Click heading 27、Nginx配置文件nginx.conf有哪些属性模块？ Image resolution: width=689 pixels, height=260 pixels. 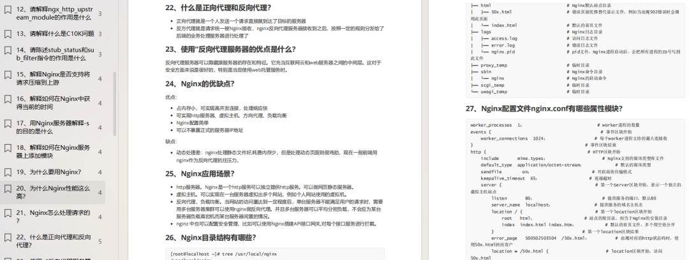[544, 108]
